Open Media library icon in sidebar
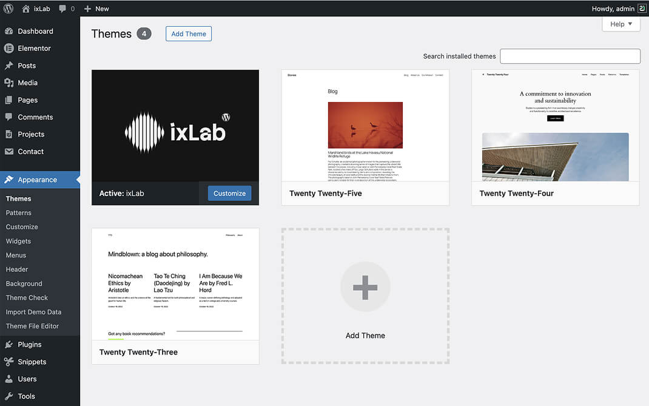The width and height of the screenshot is (649, 406). 9,83
